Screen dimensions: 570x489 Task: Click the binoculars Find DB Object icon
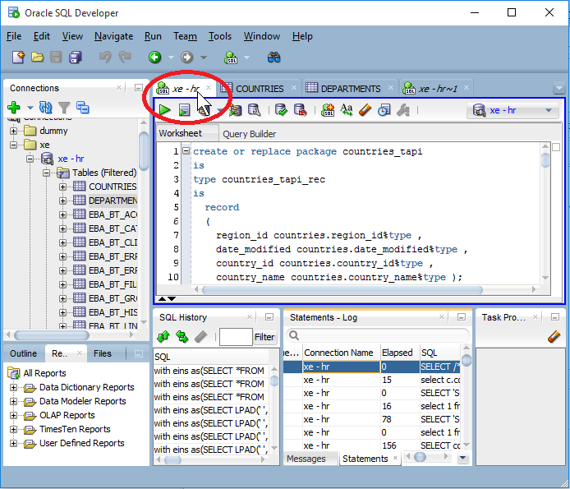pos(274,58)
